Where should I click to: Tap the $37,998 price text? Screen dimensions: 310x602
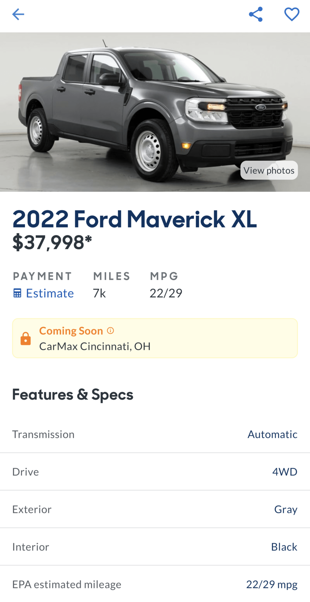[52, 243]
